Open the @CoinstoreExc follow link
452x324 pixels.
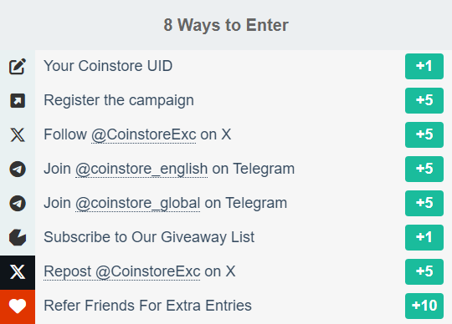tap(144, 134)
